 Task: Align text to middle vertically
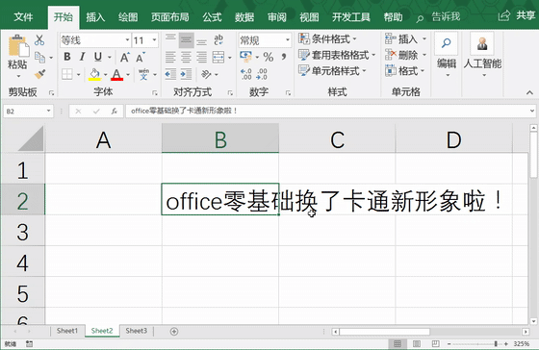click(186, 40)
